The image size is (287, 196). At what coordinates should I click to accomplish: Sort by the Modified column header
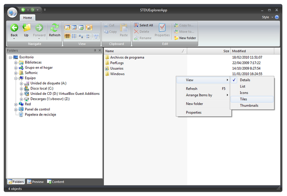(252, 51)
